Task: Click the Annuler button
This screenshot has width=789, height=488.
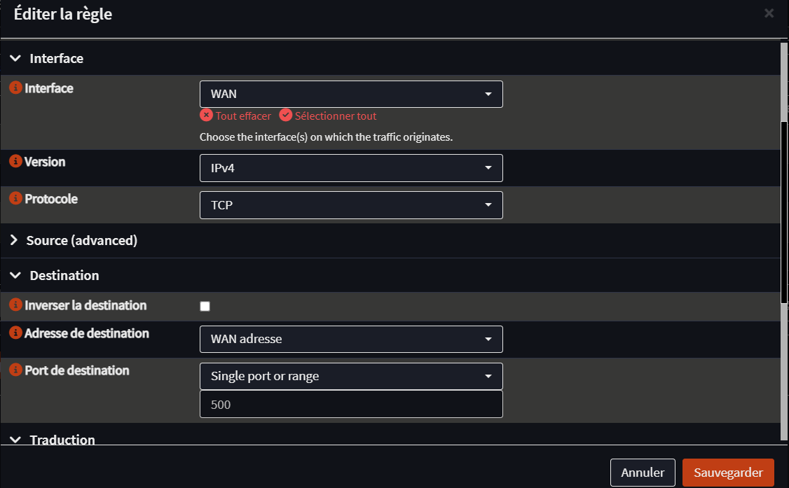Action: point(643,473)
